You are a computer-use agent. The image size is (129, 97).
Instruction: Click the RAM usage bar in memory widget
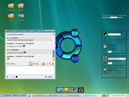[117, 59]
